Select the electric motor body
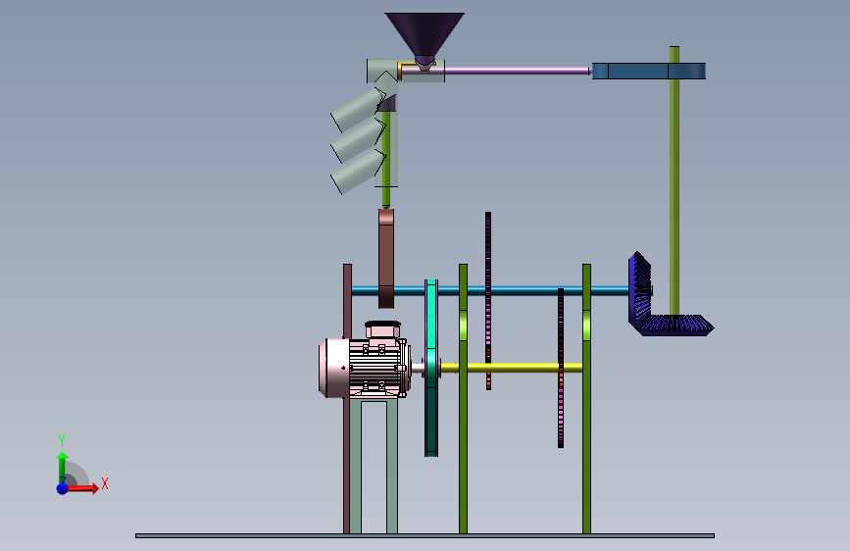 [363, 368]
